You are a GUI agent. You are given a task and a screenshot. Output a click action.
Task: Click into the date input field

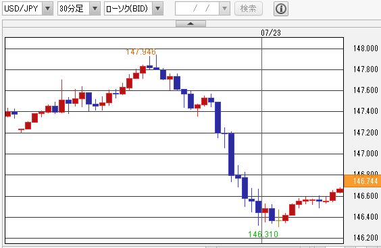[197, 9]
